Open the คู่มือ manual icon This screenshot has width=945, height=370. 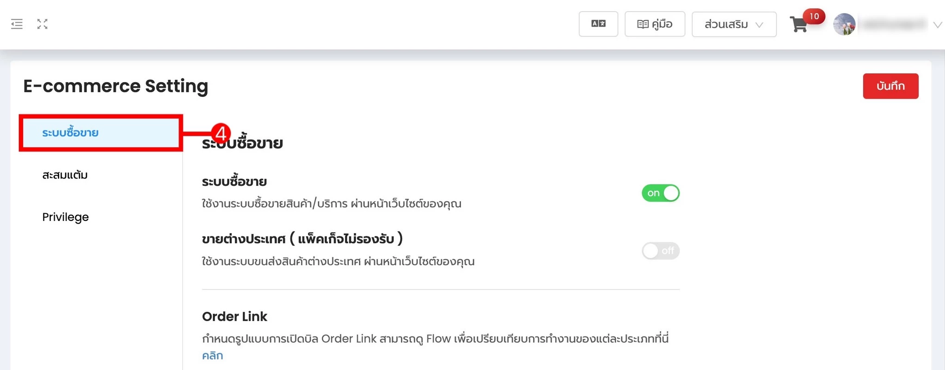[655, 24]
